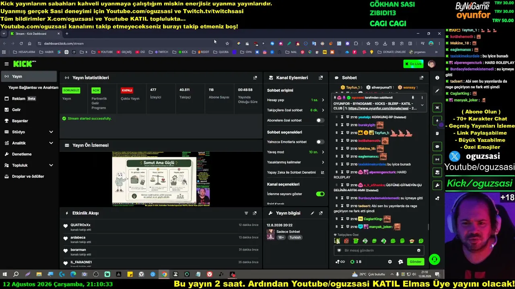Viewport: 515px width, 289px height.
Task: Pop out the Yayın bilgisi panel
Action: [x=321, y=213]
